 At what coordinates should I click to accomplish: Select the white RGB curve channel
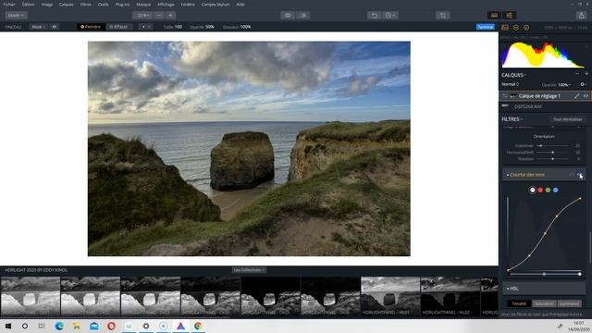[533, 190]
